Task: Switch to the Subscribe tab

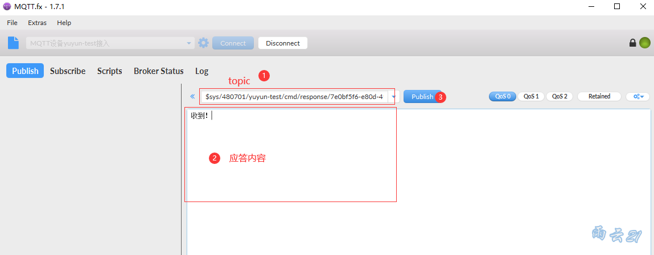Action: tap(68, 71)
